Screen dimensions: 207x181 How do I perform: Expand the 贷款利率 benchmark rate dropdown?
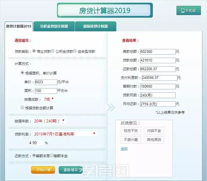pos(65,134)
